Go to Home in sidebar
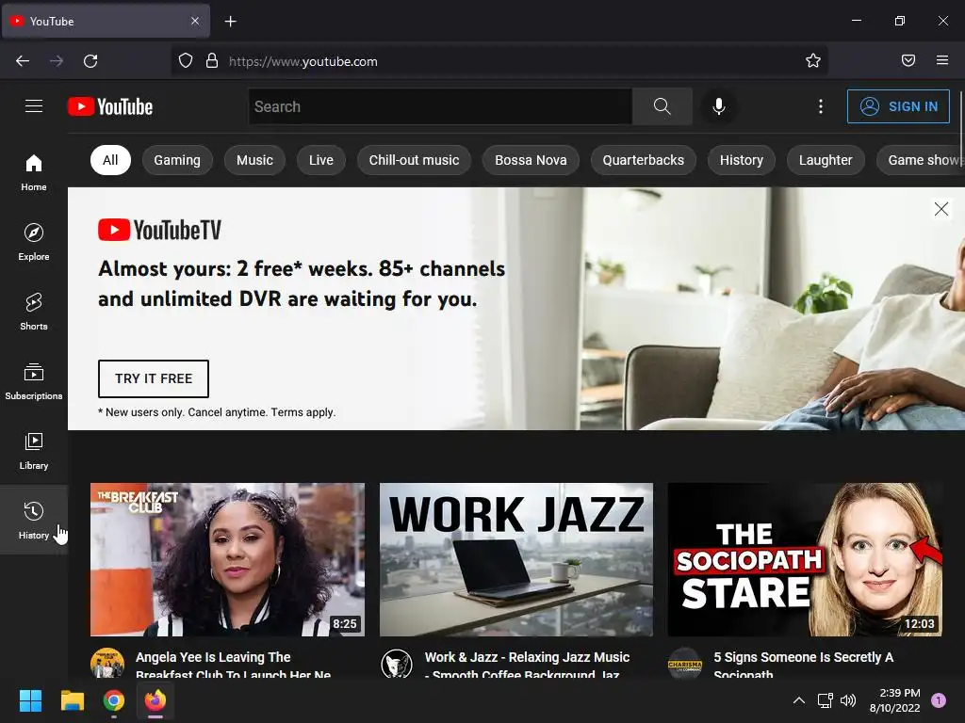Viewport: 965px width, 723px height. (34, 172)
